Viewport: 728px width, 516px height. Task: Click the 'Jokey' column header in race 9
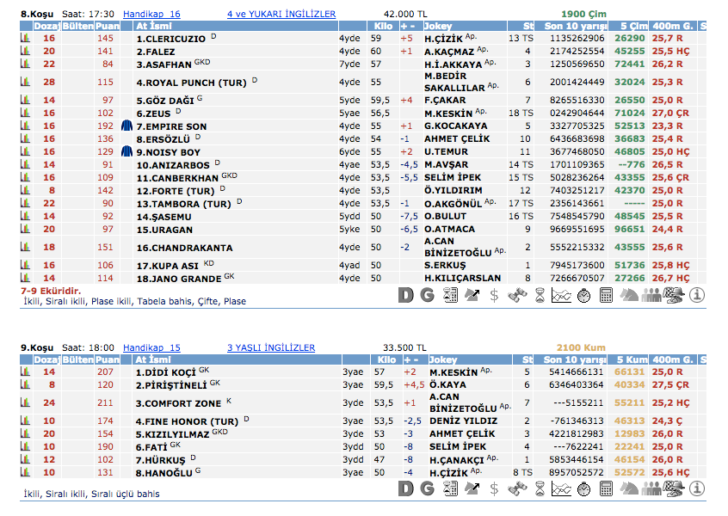[x=443, y=359]
